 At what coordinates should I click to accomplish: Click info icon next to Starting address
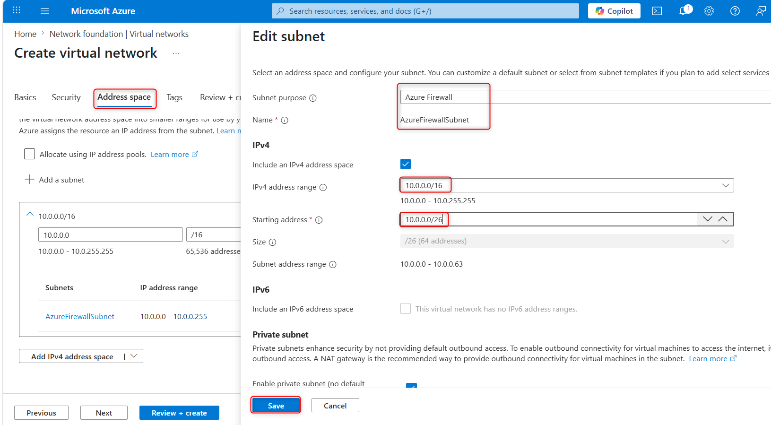coord(319,220)
